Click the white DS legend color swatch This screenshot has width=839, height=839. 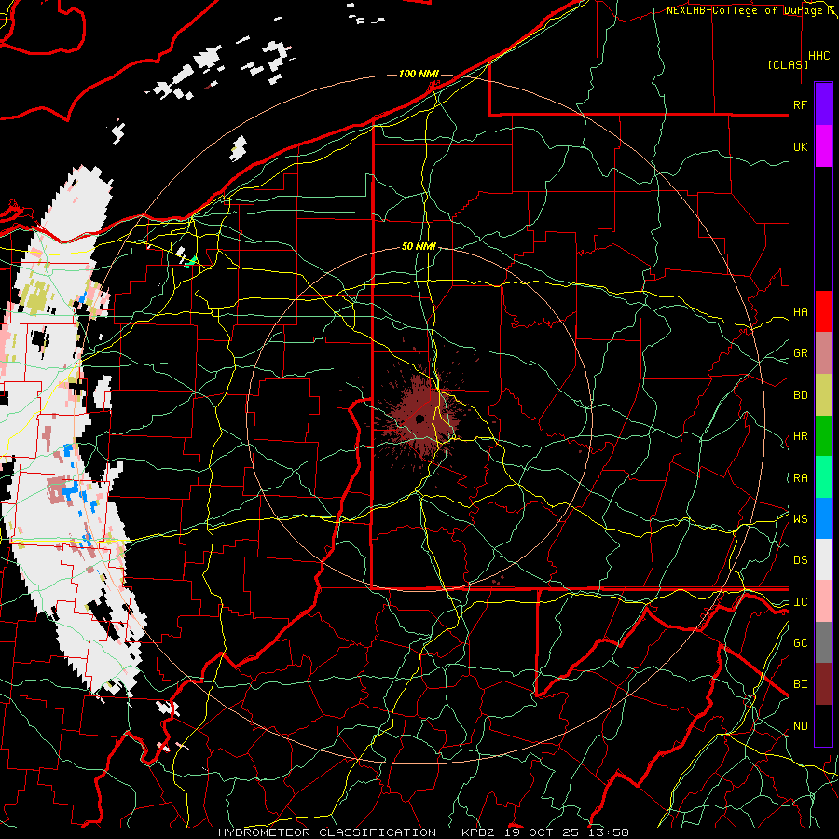pos(823,559)
